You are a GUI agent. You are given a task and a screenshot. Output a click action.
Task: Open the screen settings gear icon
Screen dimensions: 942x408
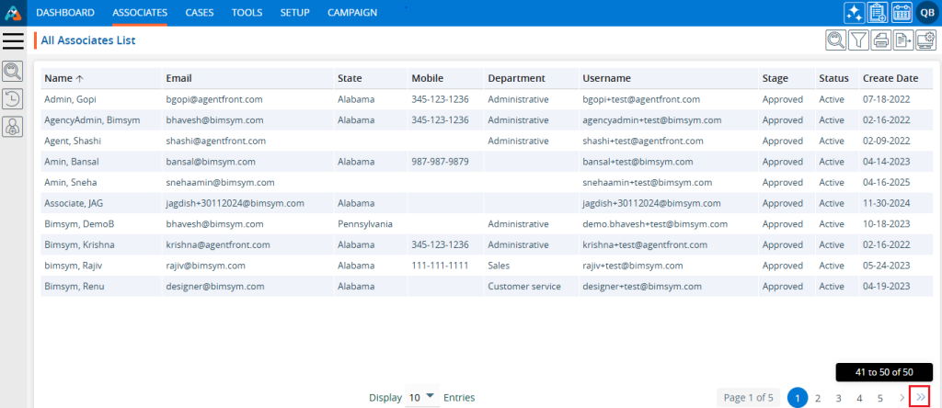(x=925, y=40)
